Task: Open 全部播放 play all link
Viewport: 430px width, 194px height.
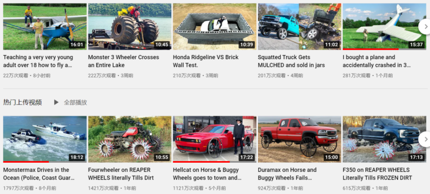Action: click(75, 102)
